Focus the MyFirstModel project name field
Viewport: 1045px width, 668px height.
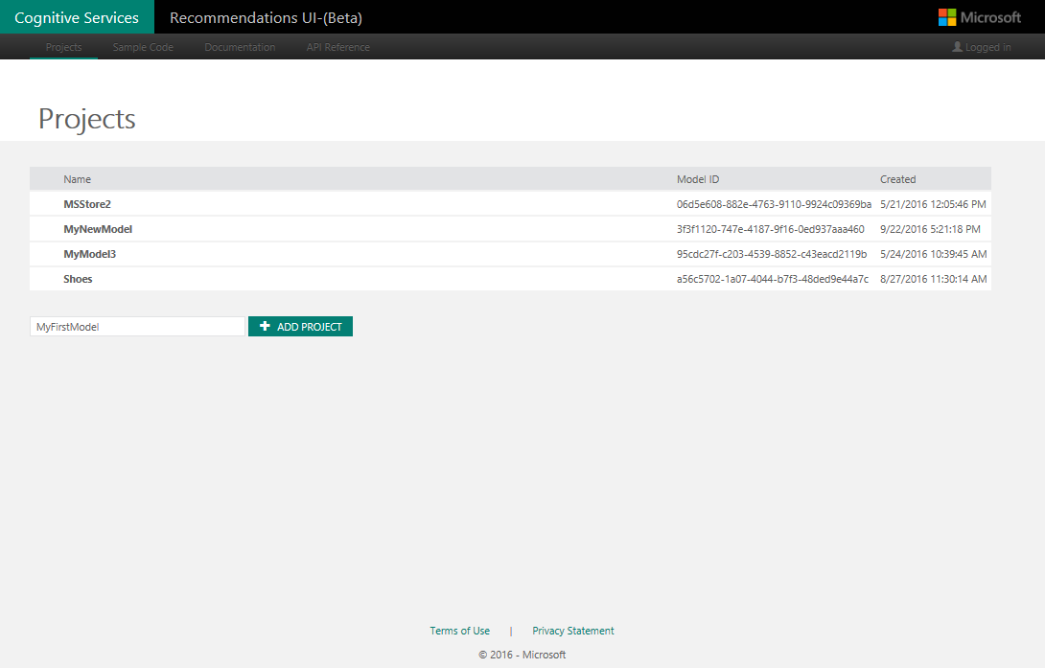[x=137, y=327]
